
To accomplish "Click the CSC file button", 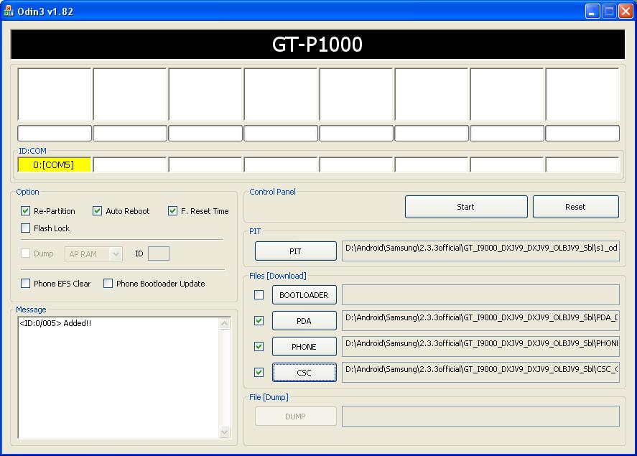I will point(304,373).
